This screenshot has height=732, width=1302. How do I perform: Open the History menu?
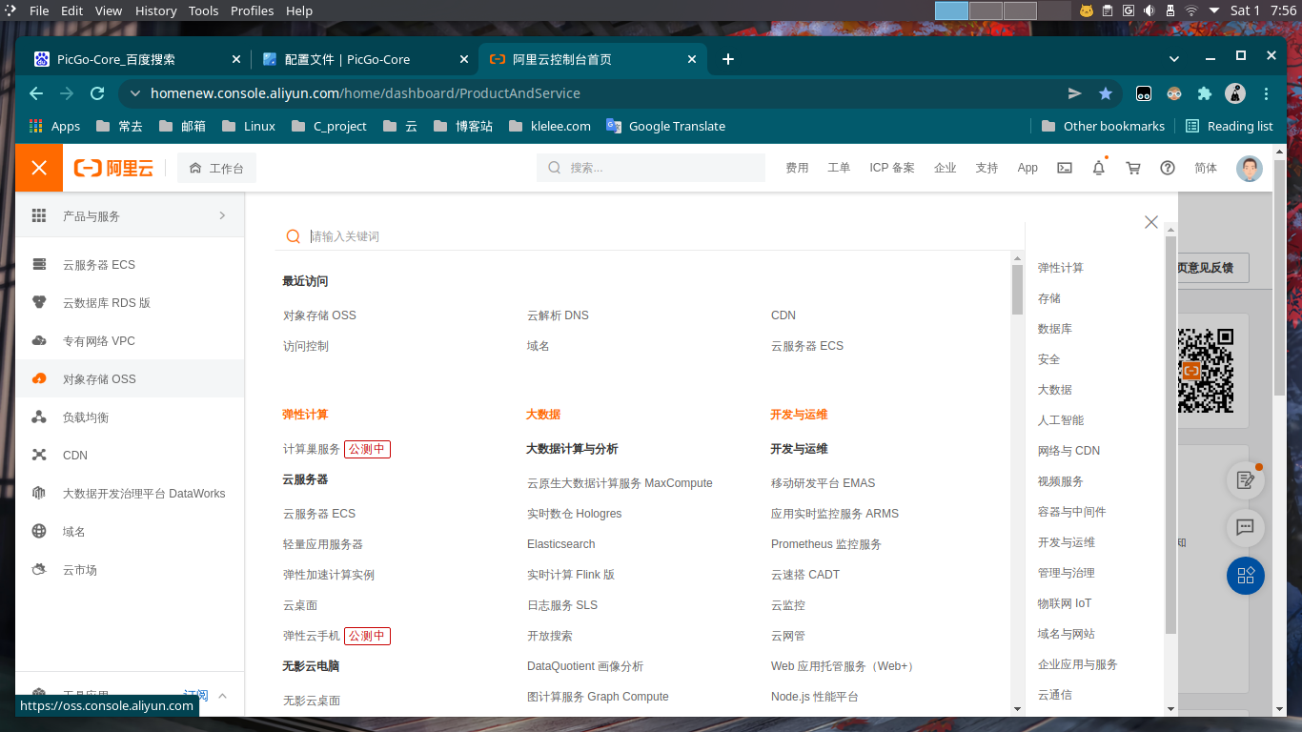point(155,10)
